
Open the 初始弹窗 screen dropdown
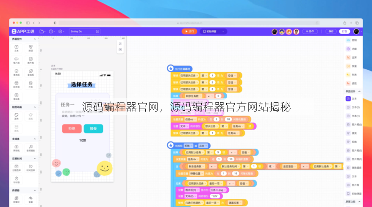point(214,31)
